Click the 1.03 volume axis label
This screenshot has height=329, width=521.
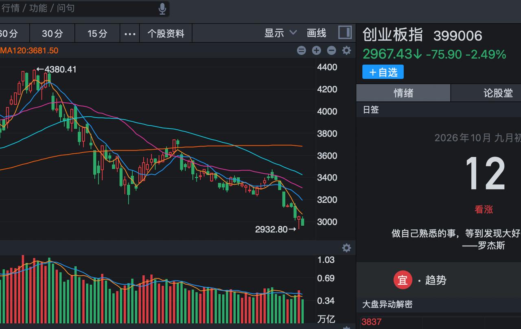click(326, 259)
